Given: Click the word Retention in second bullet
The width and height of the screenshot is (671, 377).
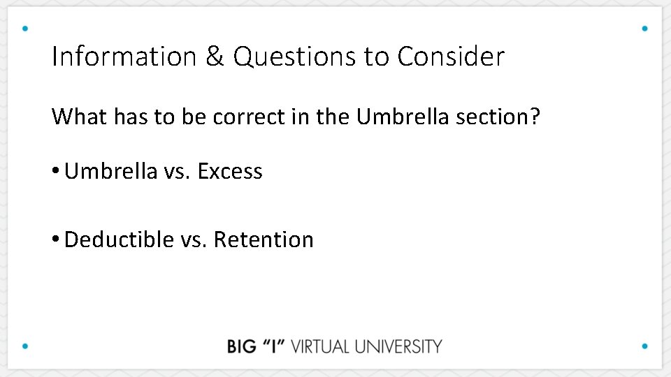Looking at the screenshot, I should (264, 239).
